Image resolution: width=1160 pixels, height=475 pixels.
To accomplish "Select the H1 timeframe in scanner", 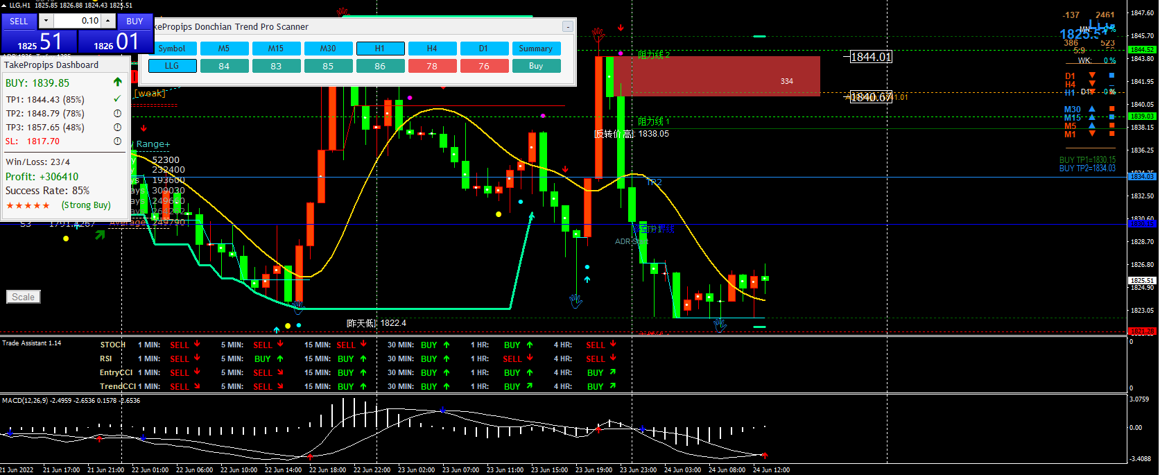I will [380, 49].
